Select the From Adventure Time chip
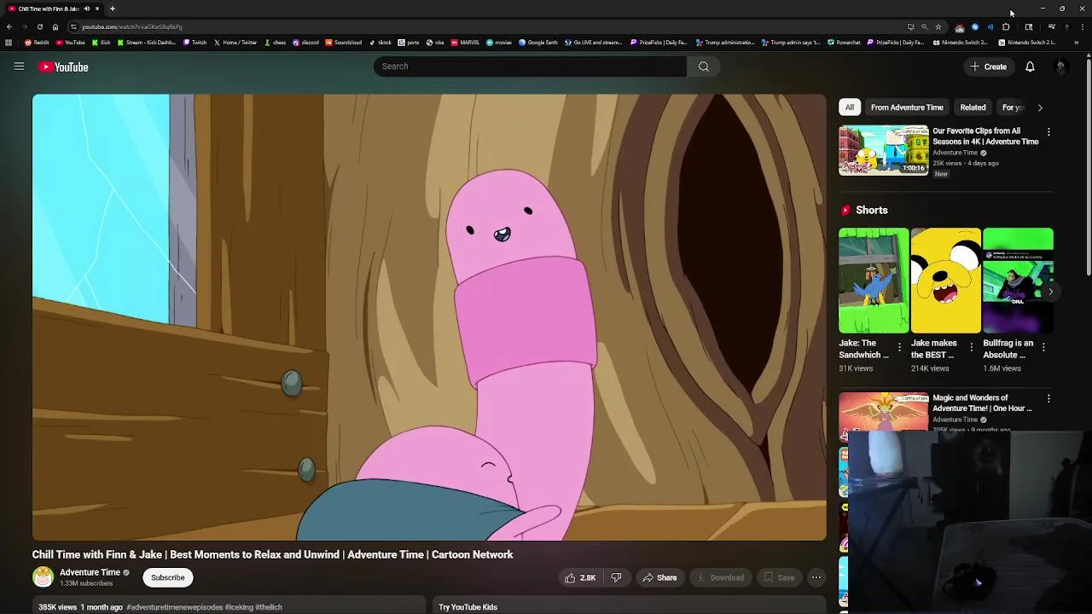Image resolution: width=1092 pixels, height=614 pixels. click(907, 107)
